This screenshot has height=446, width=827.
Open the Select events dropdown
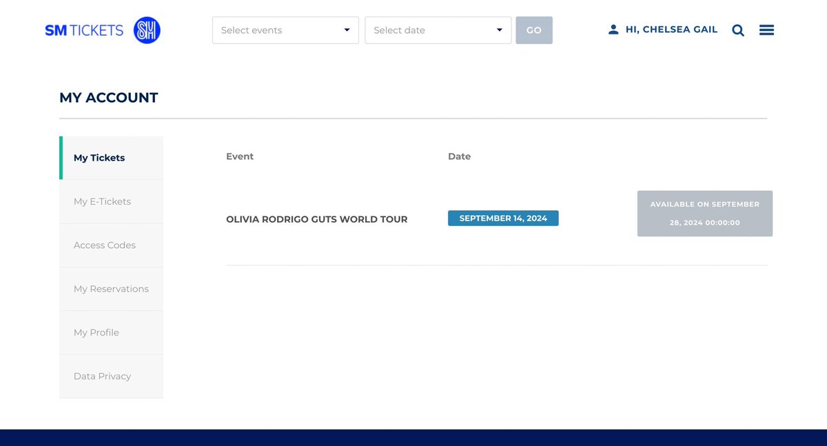click(x=285, y=30)
